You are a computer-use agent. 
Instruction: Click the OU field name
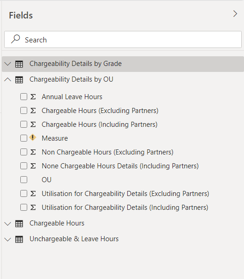click(x=47, y=180)
